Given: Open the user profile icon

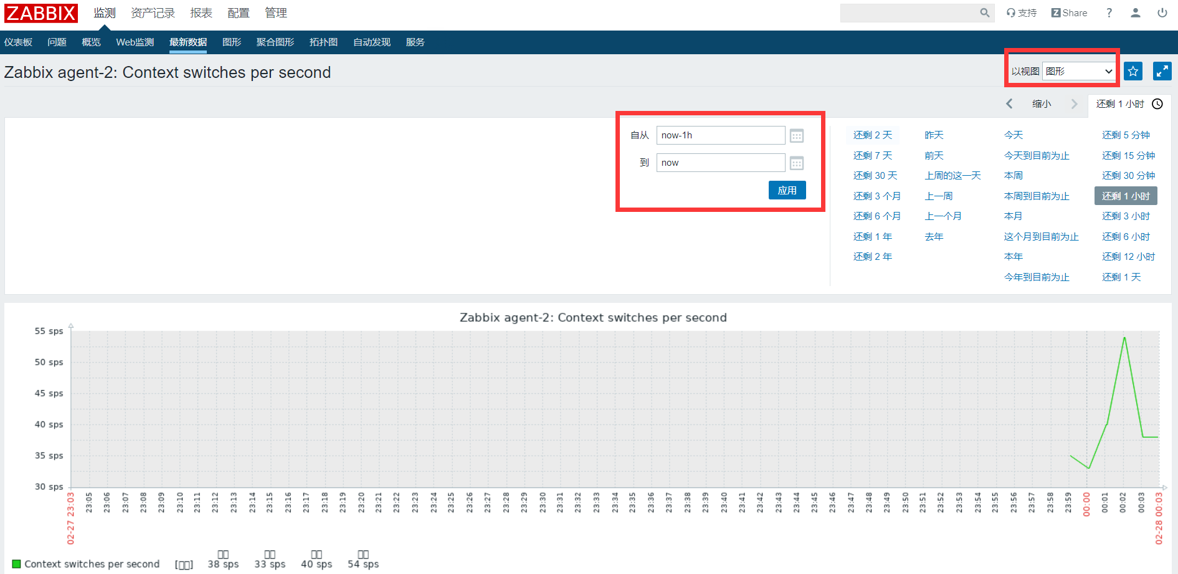Looking at the screenshot, I should tap(1136, 13).
